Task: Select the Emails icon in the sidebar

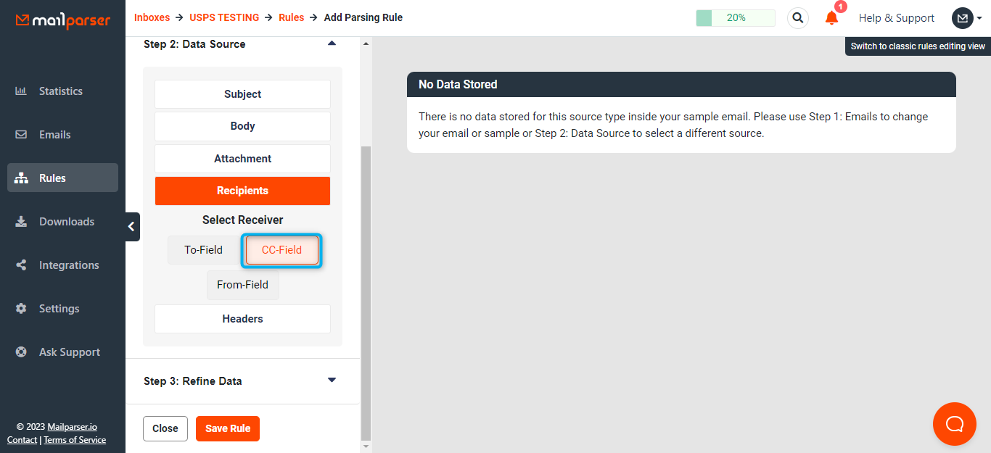Action: [x=55, y=134]
